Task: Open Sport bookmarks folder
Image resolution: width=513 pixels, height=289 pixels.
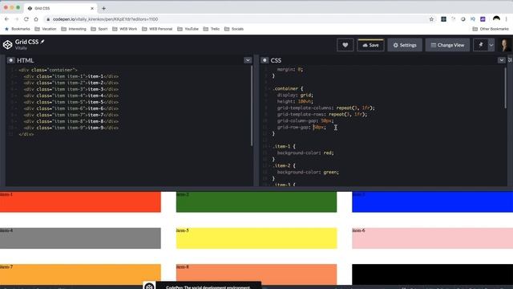Action: pos(99,29)
